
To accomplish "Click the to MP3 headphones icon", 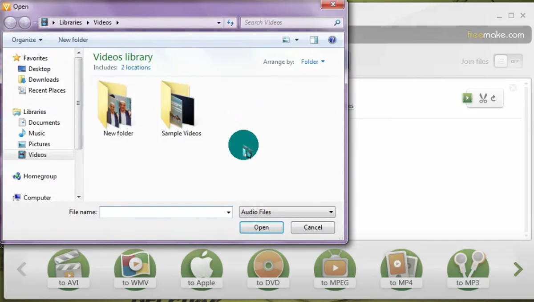I will (468, 270).
